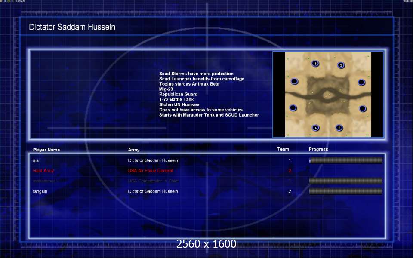This screenshot has height=258, width=413.
Task: Select player name sia
Action: [36, 160]
